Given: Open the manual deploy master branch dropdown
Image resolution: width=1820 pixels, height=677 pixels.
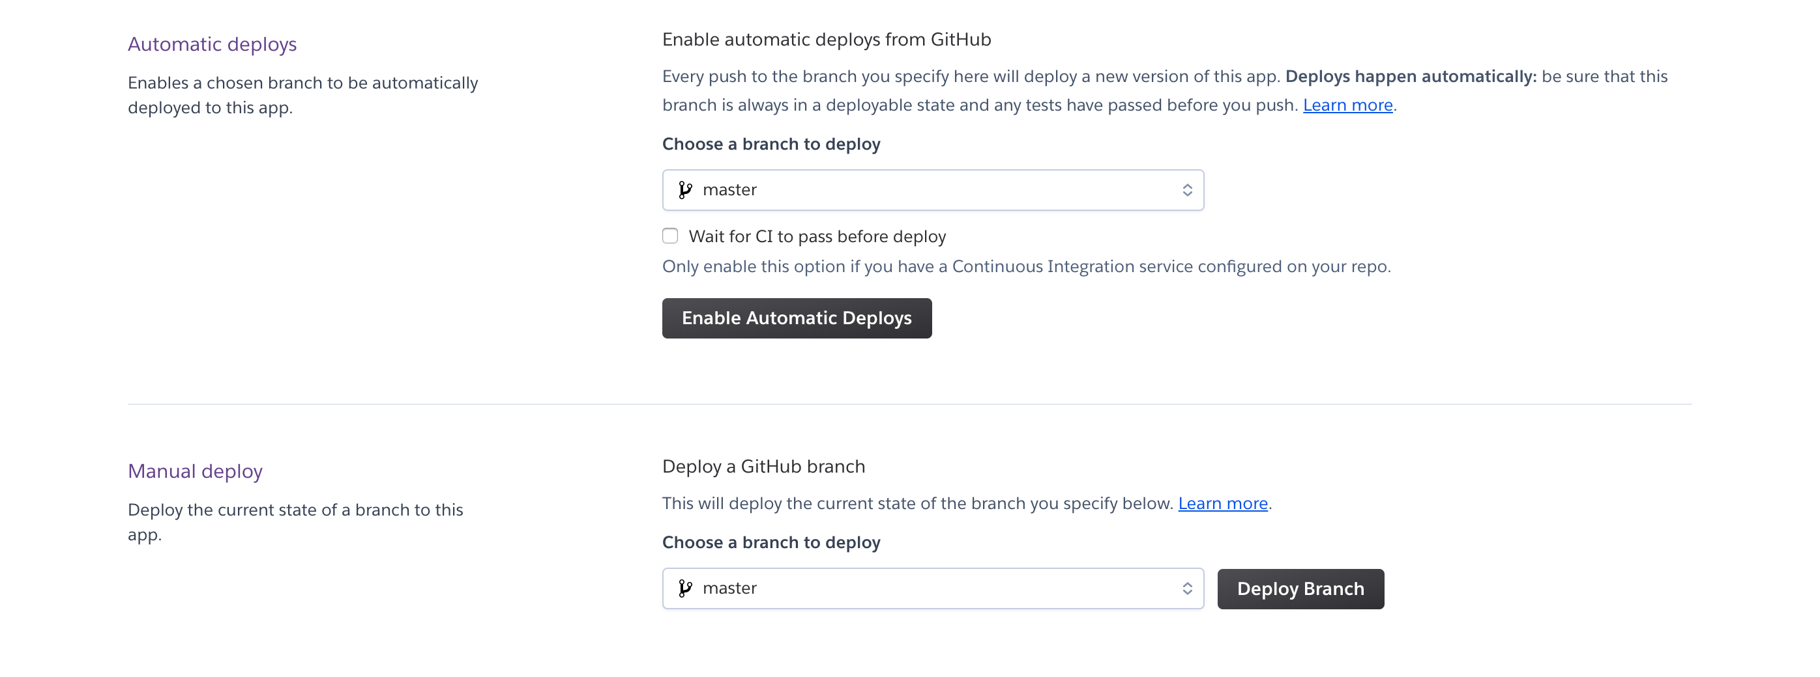Looking at the screenshot, I should [x=933, y=588].
